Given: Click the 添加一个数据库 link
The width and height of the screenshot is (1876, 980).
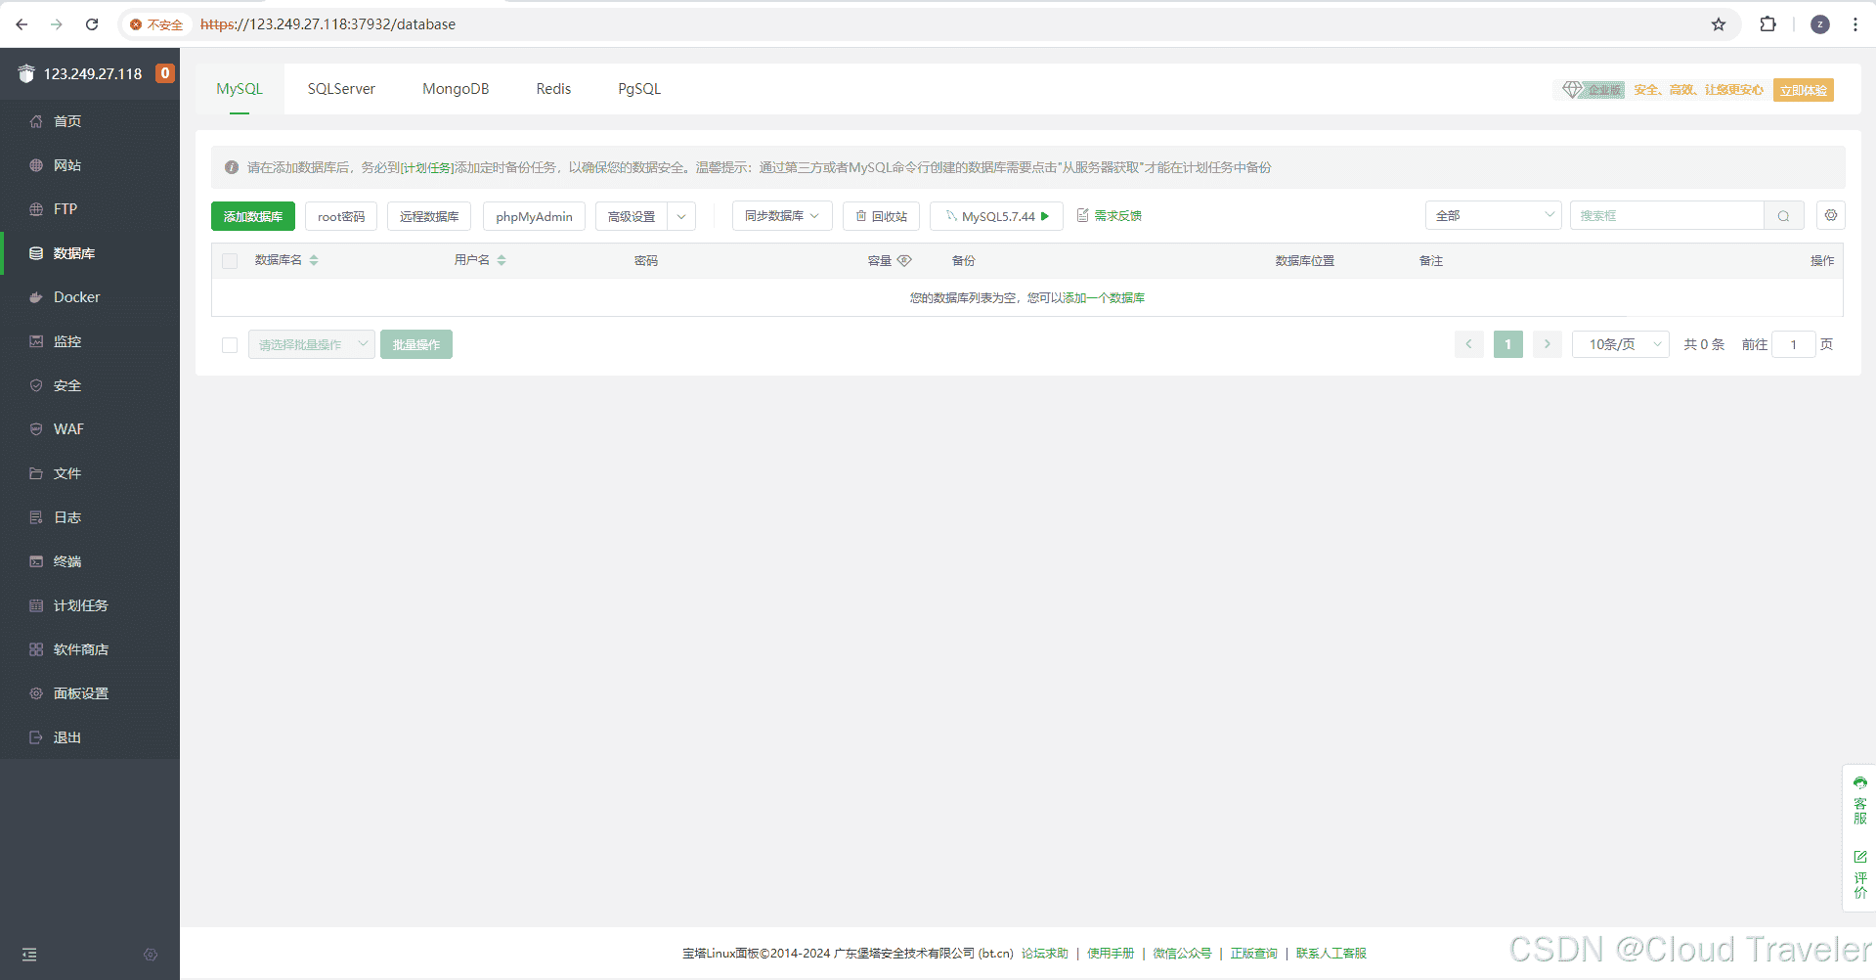Looking at the screenshot, I should coord(1103,298).
